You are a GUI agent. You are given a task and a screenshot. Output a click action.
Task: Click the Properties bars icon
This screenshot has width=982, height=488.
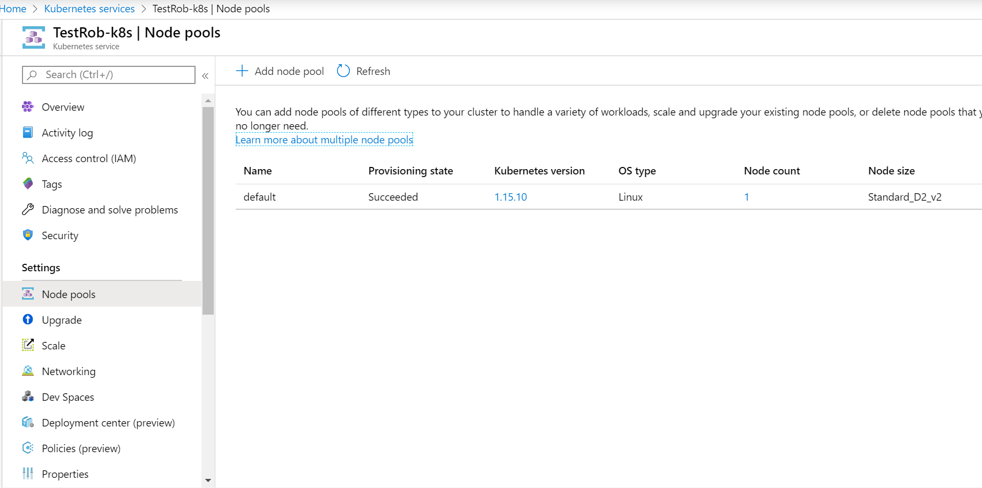[28, 474]
